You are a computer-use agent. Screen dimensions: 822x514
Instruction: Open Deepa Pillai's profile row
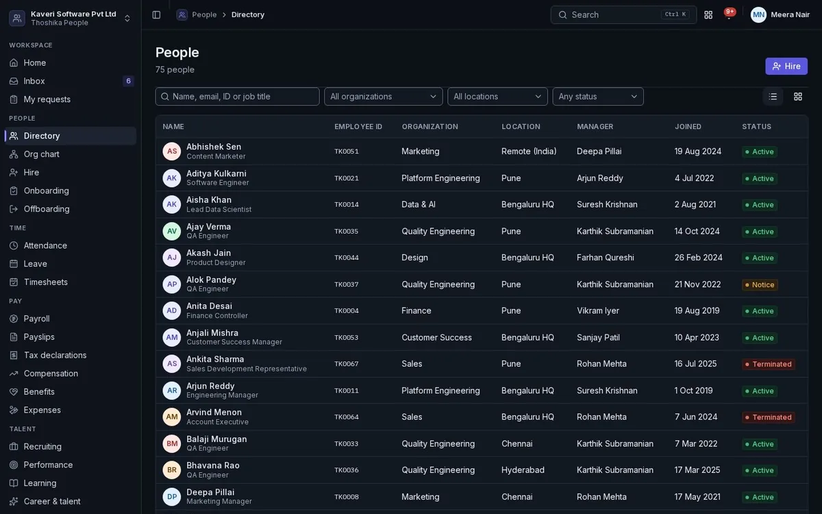tap(482, 497)
